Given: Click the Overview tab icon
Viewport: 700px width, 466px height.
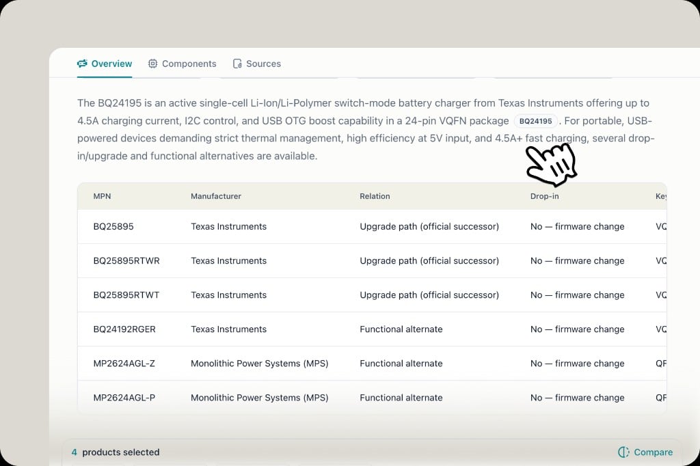Looking at the screenshot, I should (82, 64).
